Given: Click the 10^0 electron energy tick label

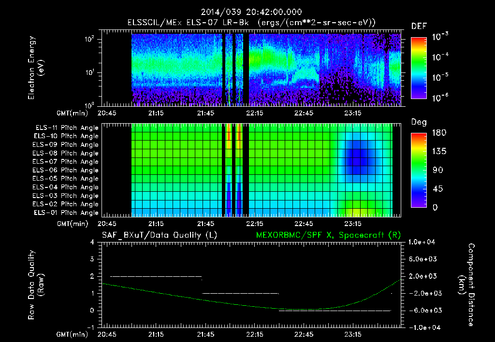Looking at the screenshot, I should [89, 105].
